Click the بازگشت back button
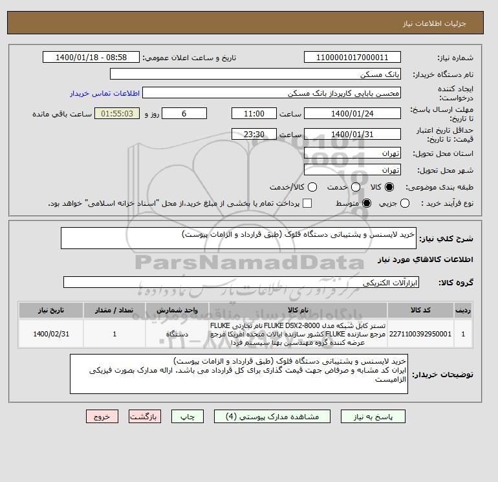Image resolution: width=498 pixels, height=482 pixels. (145, 417)
